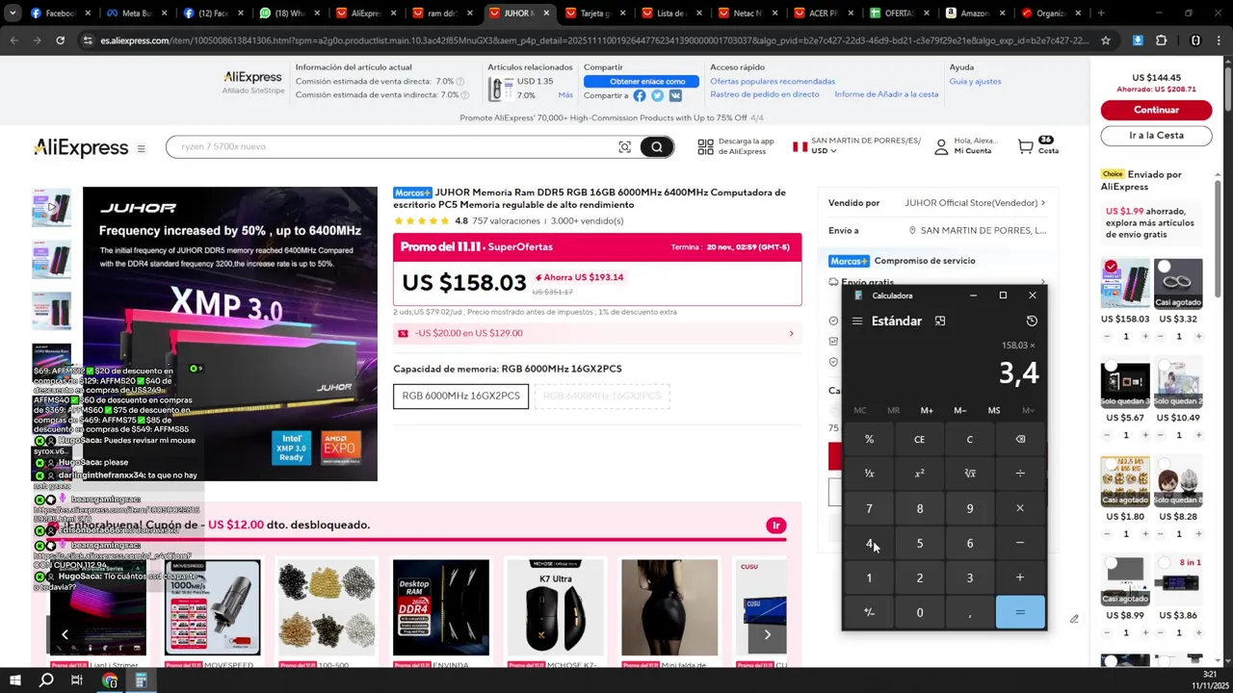Click the square root key
Image resolution: width=1233 pixels, height=693 pixels.
click(x=970, y=474)
